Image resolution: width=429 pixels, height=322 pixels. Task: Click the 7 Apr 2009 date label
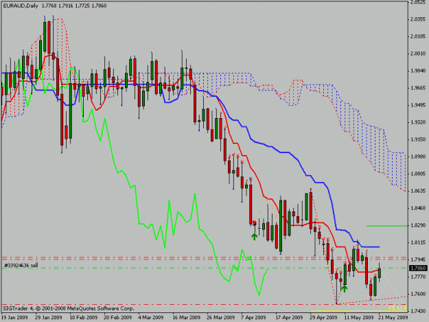click(253, 317)
